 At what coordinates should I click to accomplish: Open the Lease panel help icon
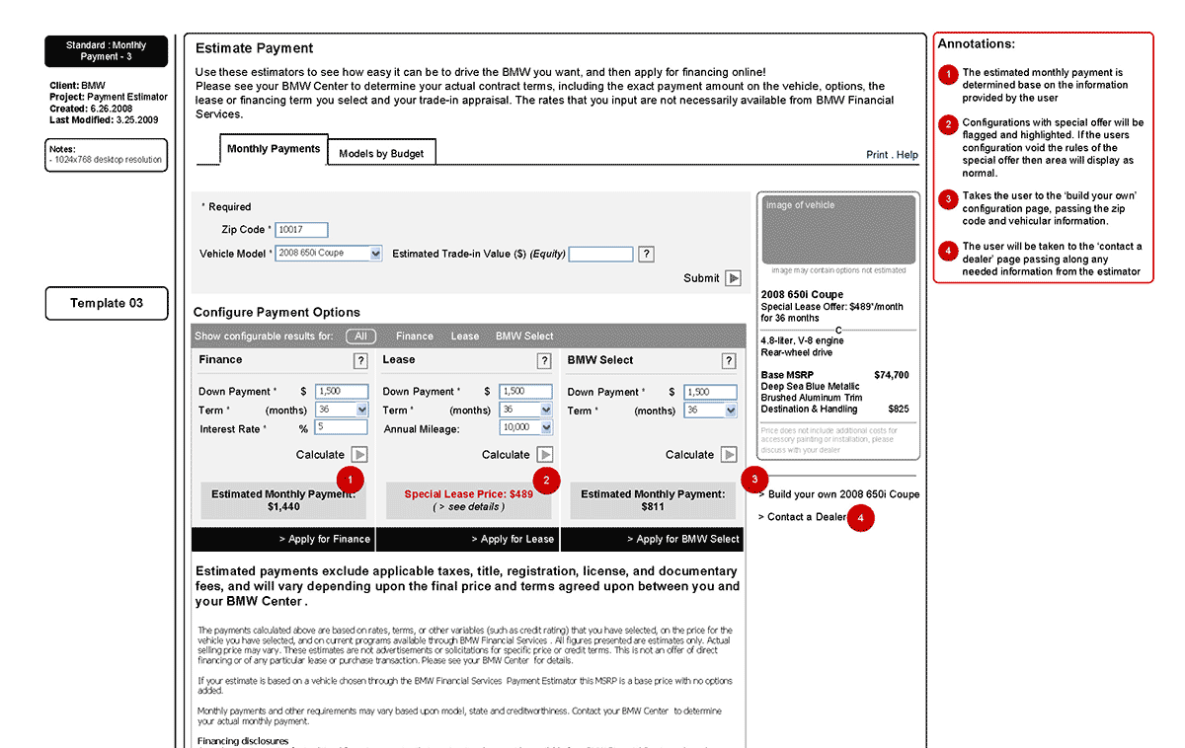point(544,361)
